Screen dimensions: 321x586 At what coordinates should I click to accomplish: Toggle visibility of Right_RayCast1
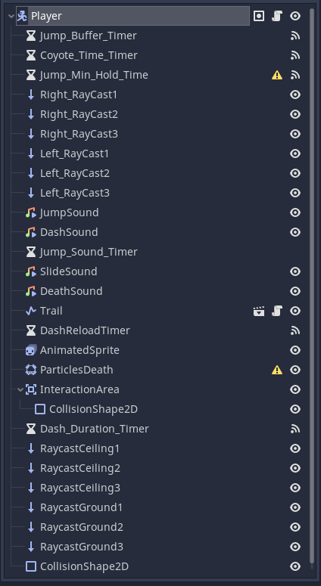tap(295, 95)
